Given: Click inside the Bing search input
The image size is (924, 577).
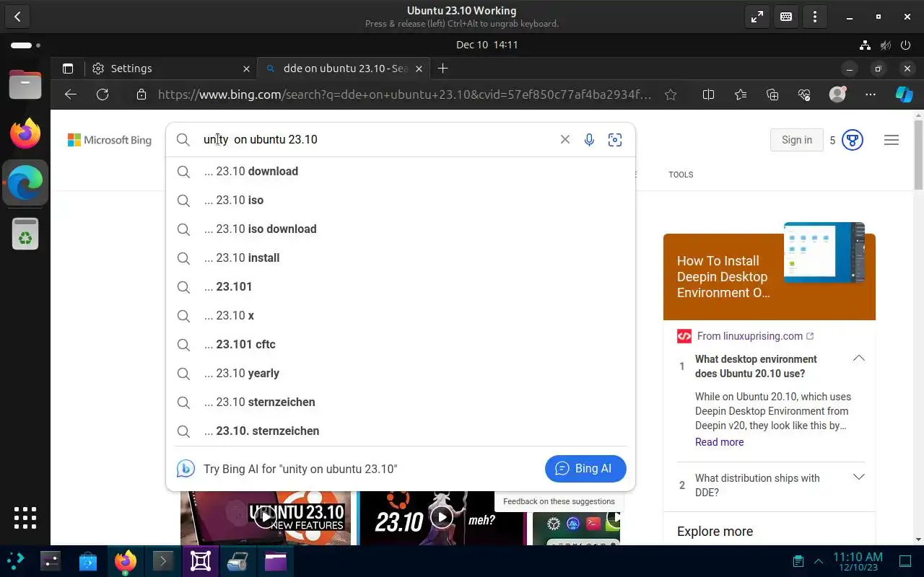Looking at the screenshot, I should (x=375, y=140).
